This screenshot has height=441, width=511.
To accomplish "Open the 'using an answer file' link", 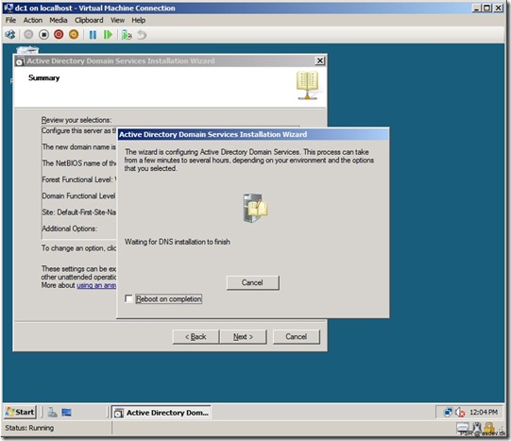I will 96,285.
